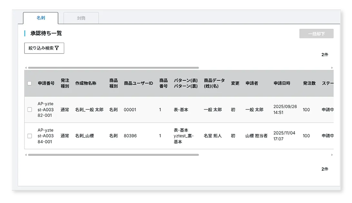Image resolution: width=352 pixels, height=203 pixels.
Task: Click the right arrow of the bottom scrollbar
Action: point(332,155)
